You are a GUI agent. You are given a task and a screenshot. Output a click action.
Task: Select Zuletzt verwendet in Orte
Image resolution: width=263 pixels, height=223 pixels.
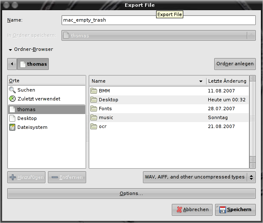coord(47,99)
